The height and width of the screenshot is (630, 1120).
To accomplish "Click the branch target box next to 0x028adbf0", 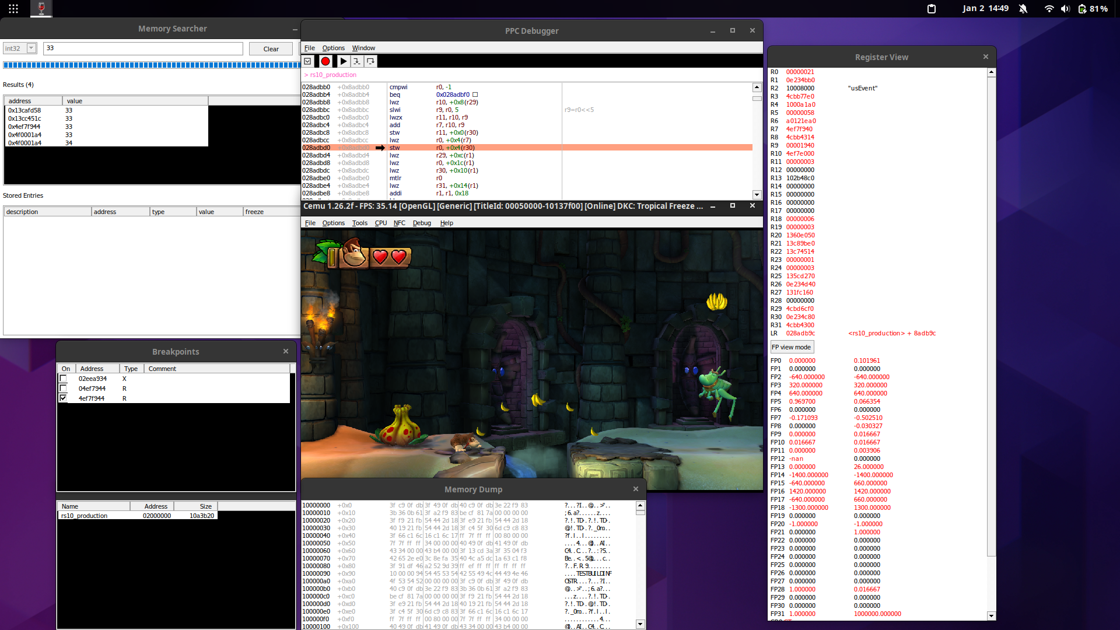I will [475, 94].
